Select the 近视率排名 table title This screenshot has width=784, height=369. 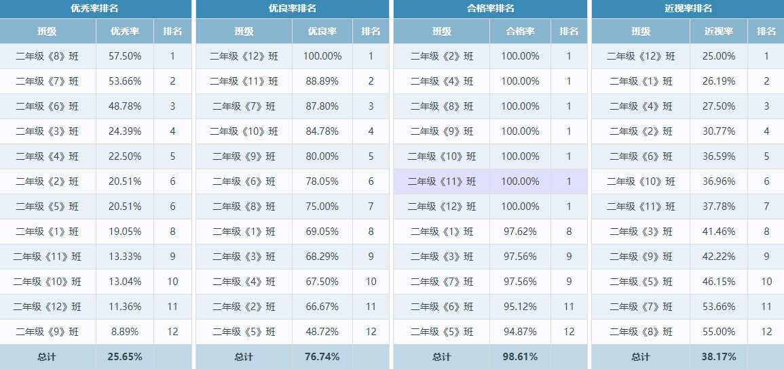688,8
